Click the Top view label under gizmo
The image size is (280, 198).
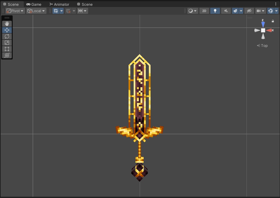pyautogui.click(x=262, y=46)
